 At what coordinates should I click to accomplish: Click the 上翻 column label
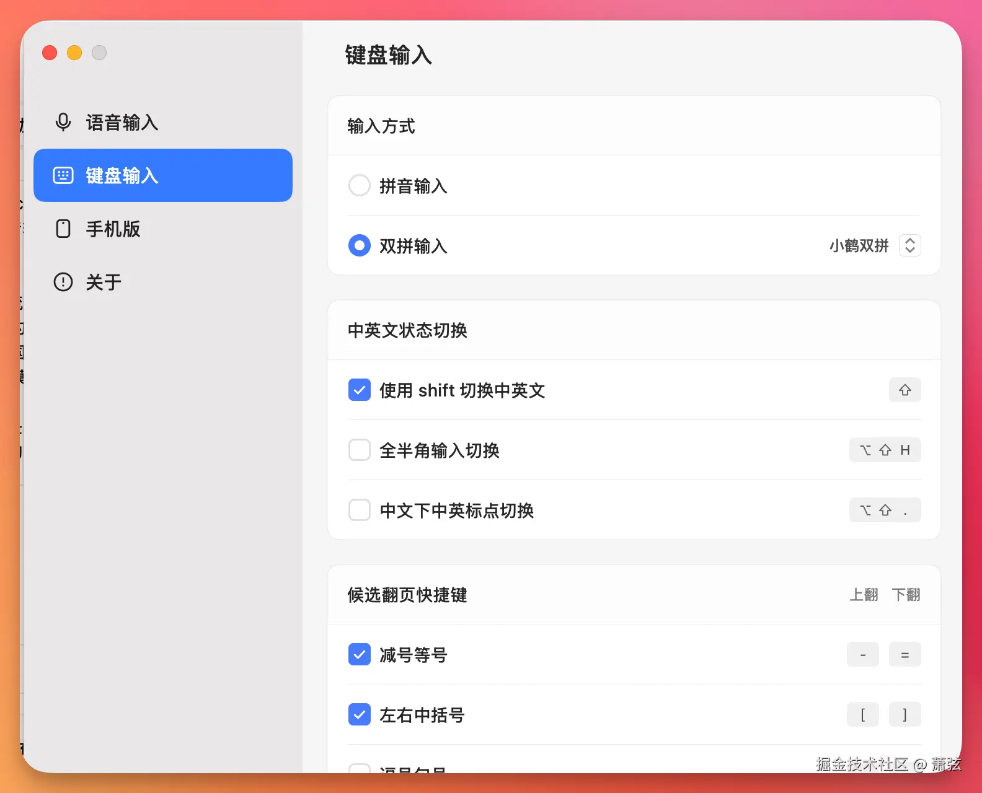click(864, 595)
